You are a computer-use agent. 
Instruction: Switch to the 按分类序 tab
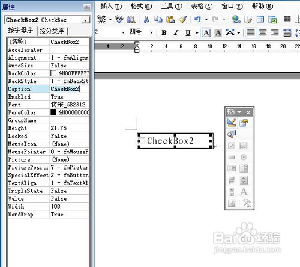point(52,31)
